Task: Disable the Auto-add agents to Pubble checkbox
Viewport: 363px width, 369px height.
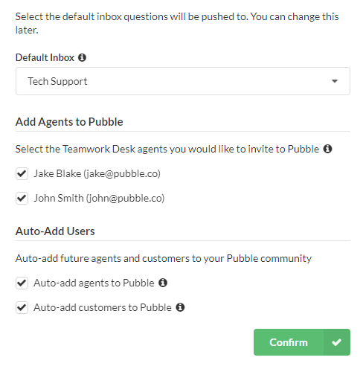Action: pyautogui.click(x=22, y=283)
